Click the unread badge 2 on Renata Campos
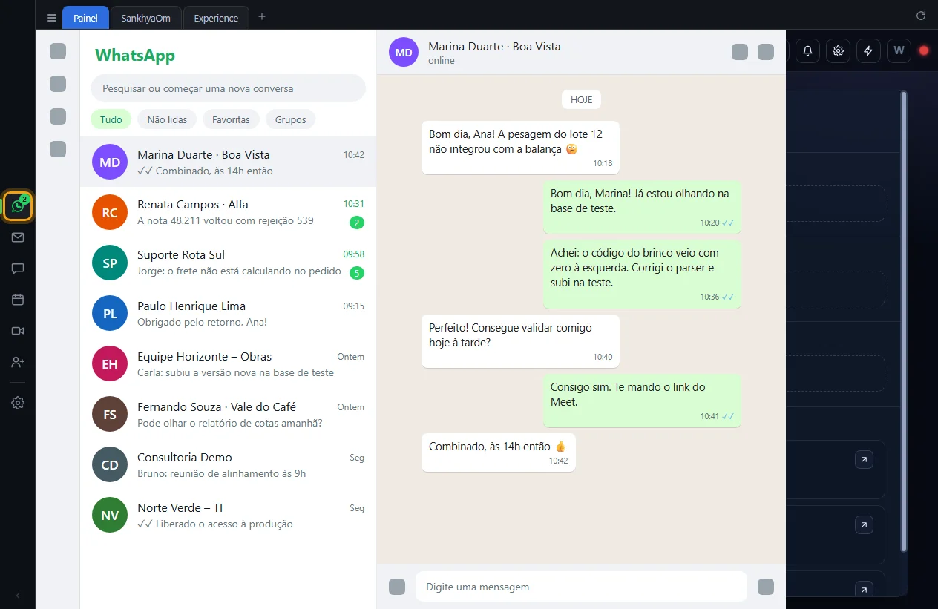Image resolution: width=938 pixels, height=609 pixels. point(357,223)
